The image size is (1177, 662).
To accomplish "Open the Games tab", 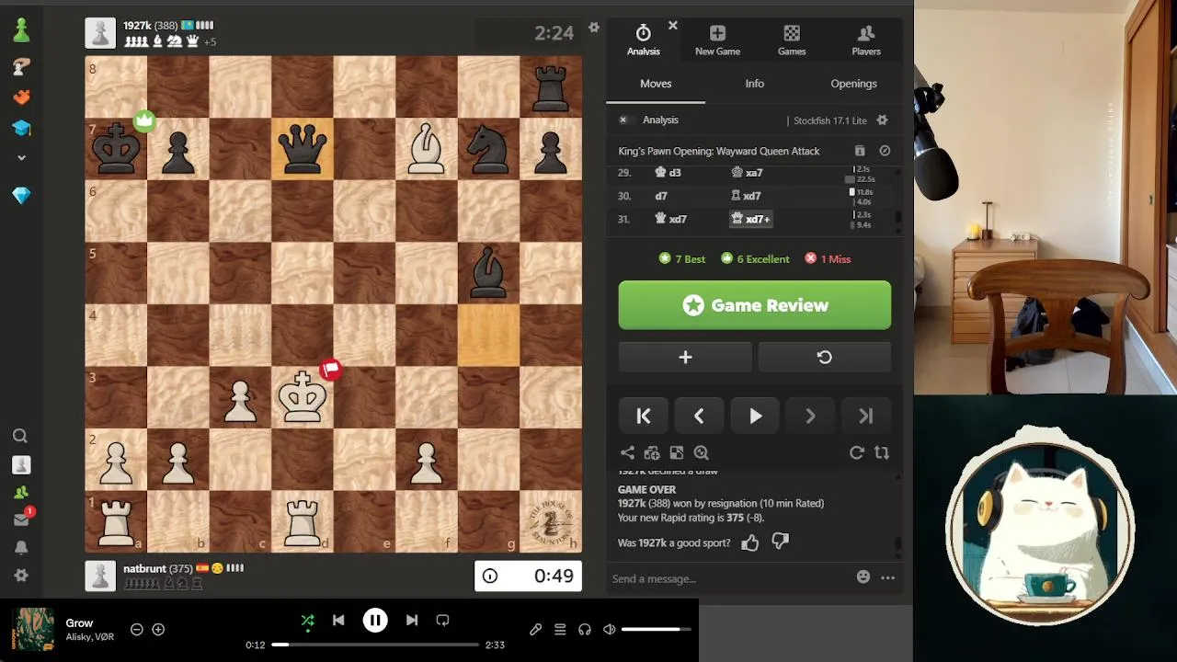I will [x=792, y=40].
